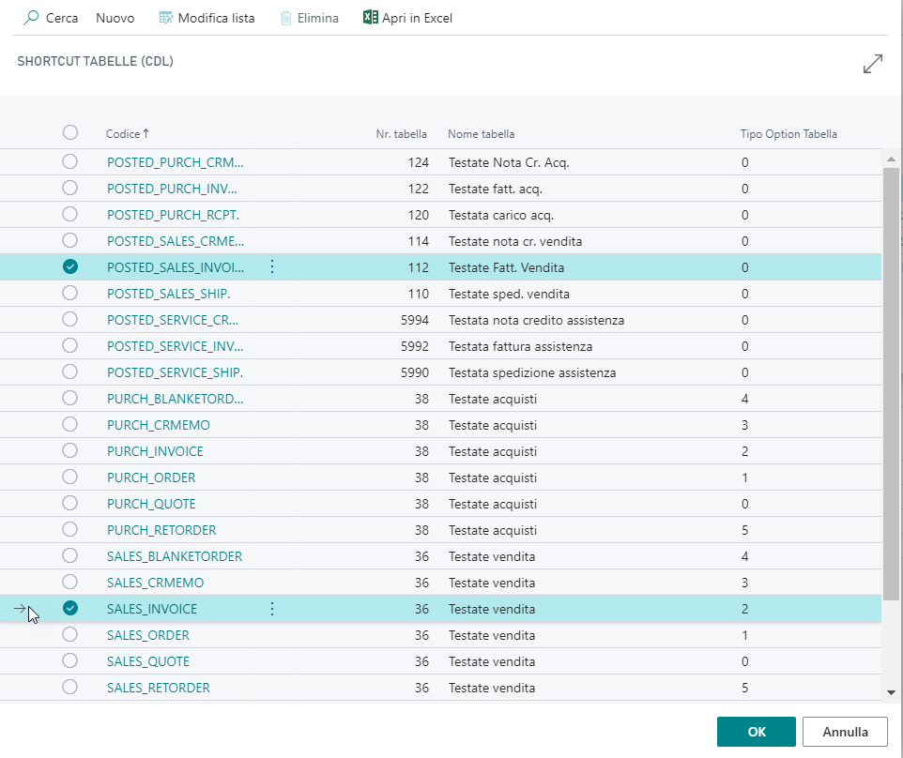Open three-dot menu for SALES_INVOICE row
The height and width of the screenshot is (758, 903).
tap(272, 609)
